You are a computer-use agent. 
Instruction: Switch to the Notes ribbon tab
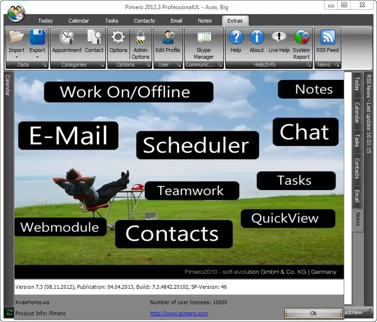coord(205,21)
